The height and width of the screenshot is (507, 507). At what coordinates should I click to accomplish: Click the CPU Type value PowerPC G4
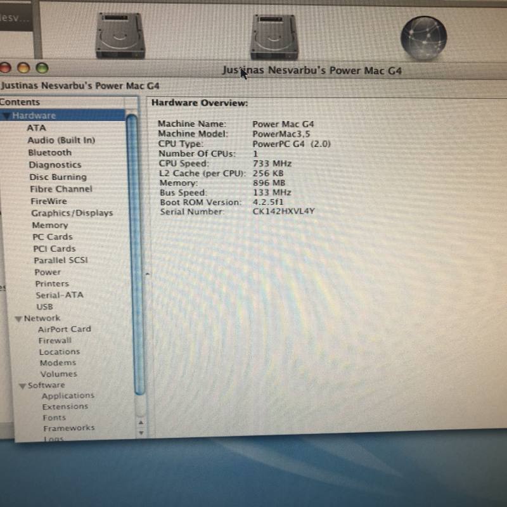coord(292,144)
